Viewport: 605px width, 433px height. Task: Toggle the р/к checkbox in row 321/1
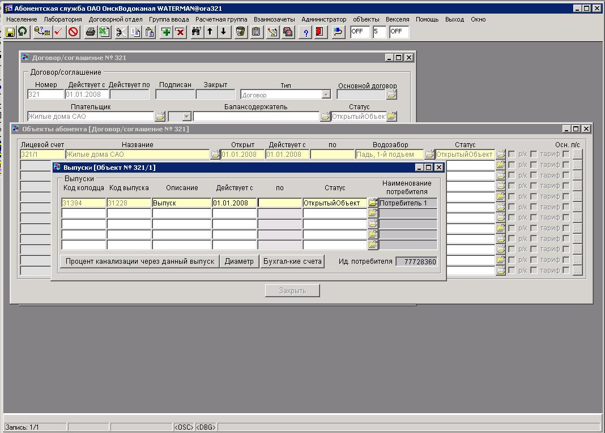pyautogui.click(x=512, y=154)
